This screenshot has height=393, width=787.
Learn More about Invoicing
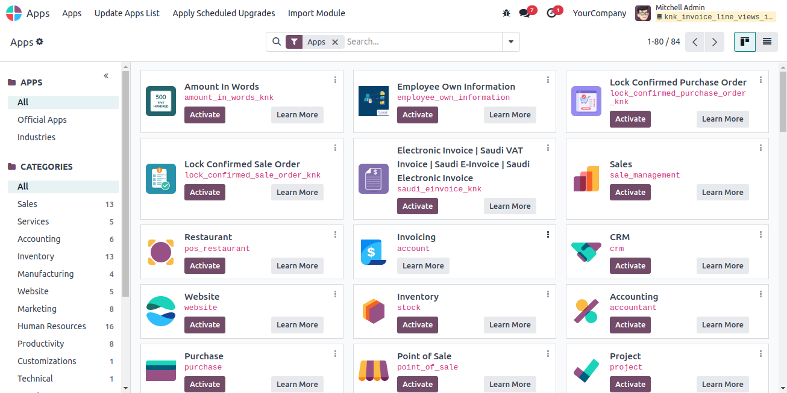pyautogui.click(x=423, y=266)
